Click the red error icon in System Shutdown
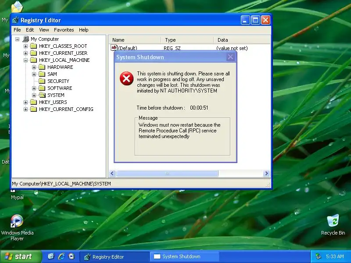Image resolution: width=351 pixels, height=263 pixels. pos(126,78)
